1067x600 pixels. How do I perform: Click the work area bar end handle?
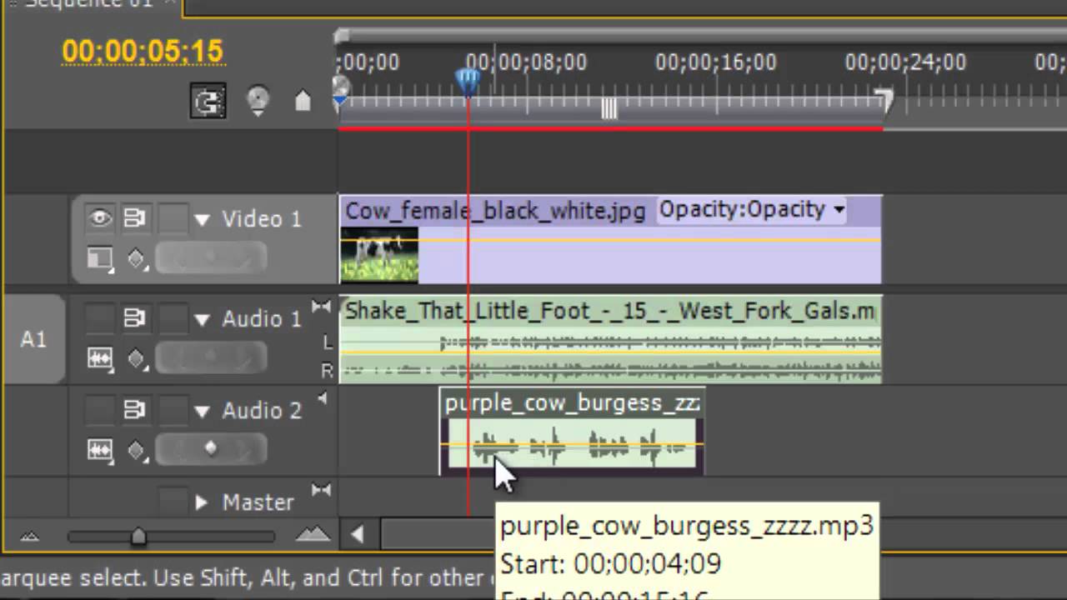click(x=884, y=102)
